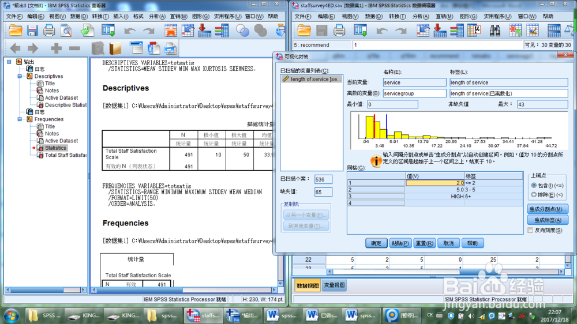Switch to 数据视图 tab
This screenshot has height=324, width=577.
[x=308, y=285]
